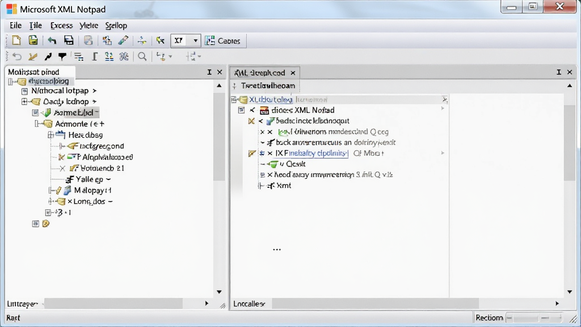581x327 pixels.
Task: Click the gray undo arrow in second toolbar
Action: point(17,56)
